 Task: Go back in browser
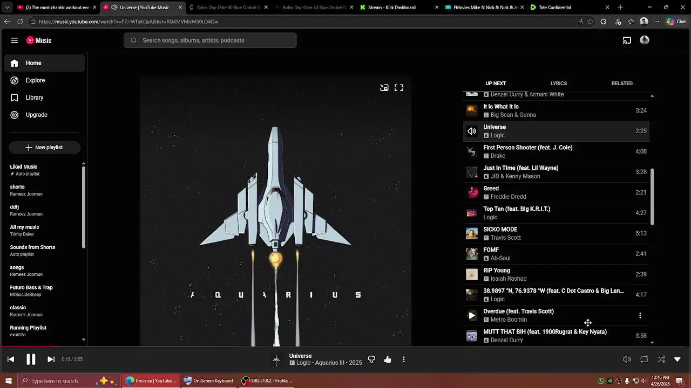[7, 22]
